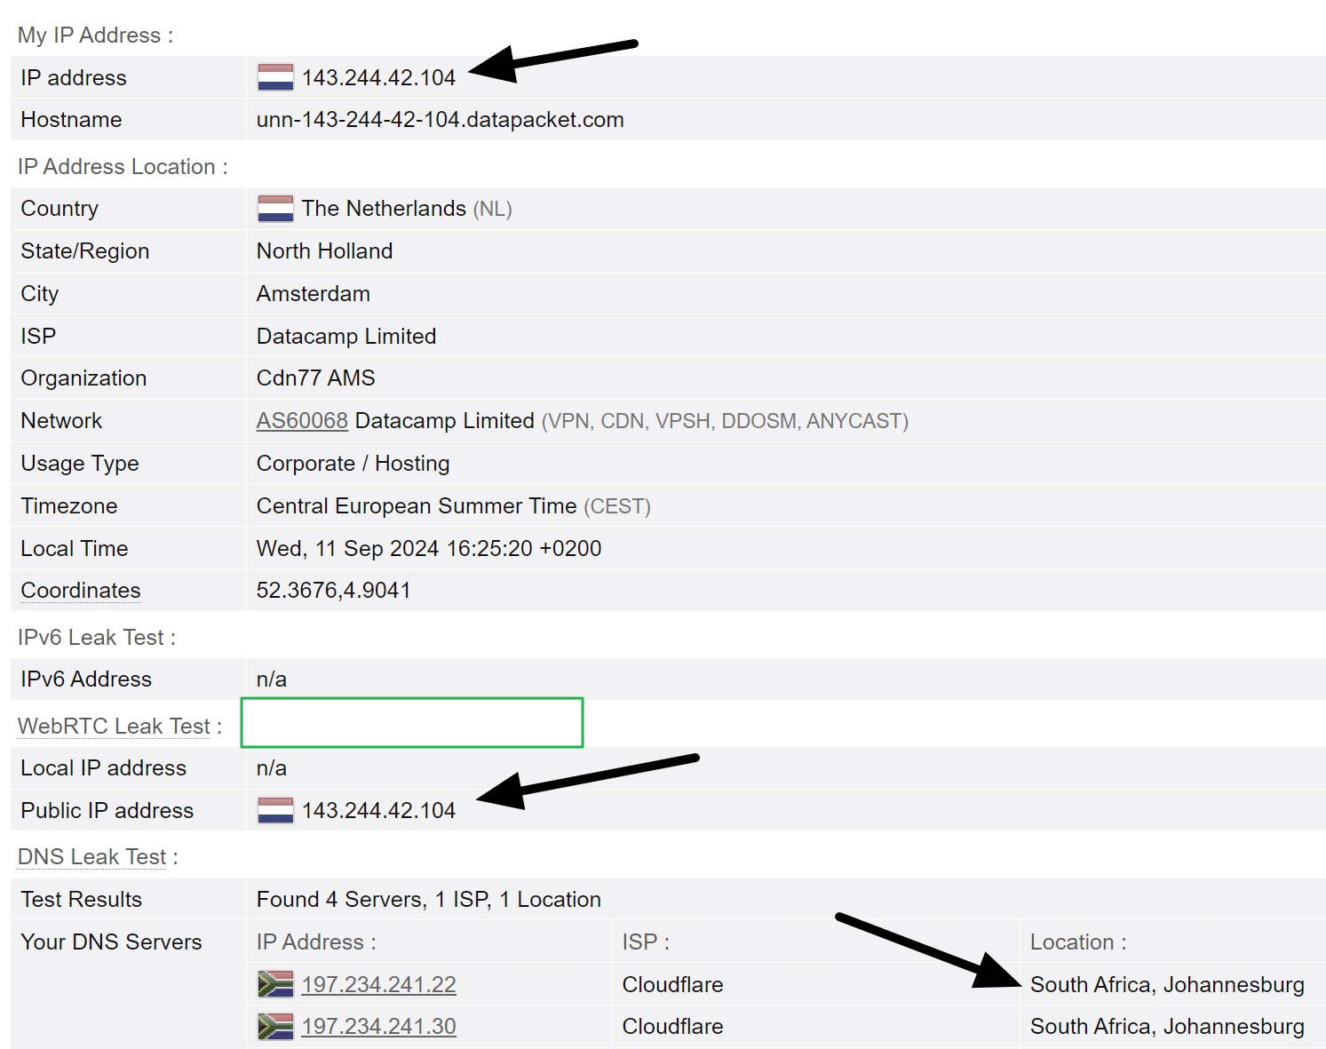Select the Test Results row showing Found 4 Servers
Screen dimensions: 1326x1049
tap(427, 899)
